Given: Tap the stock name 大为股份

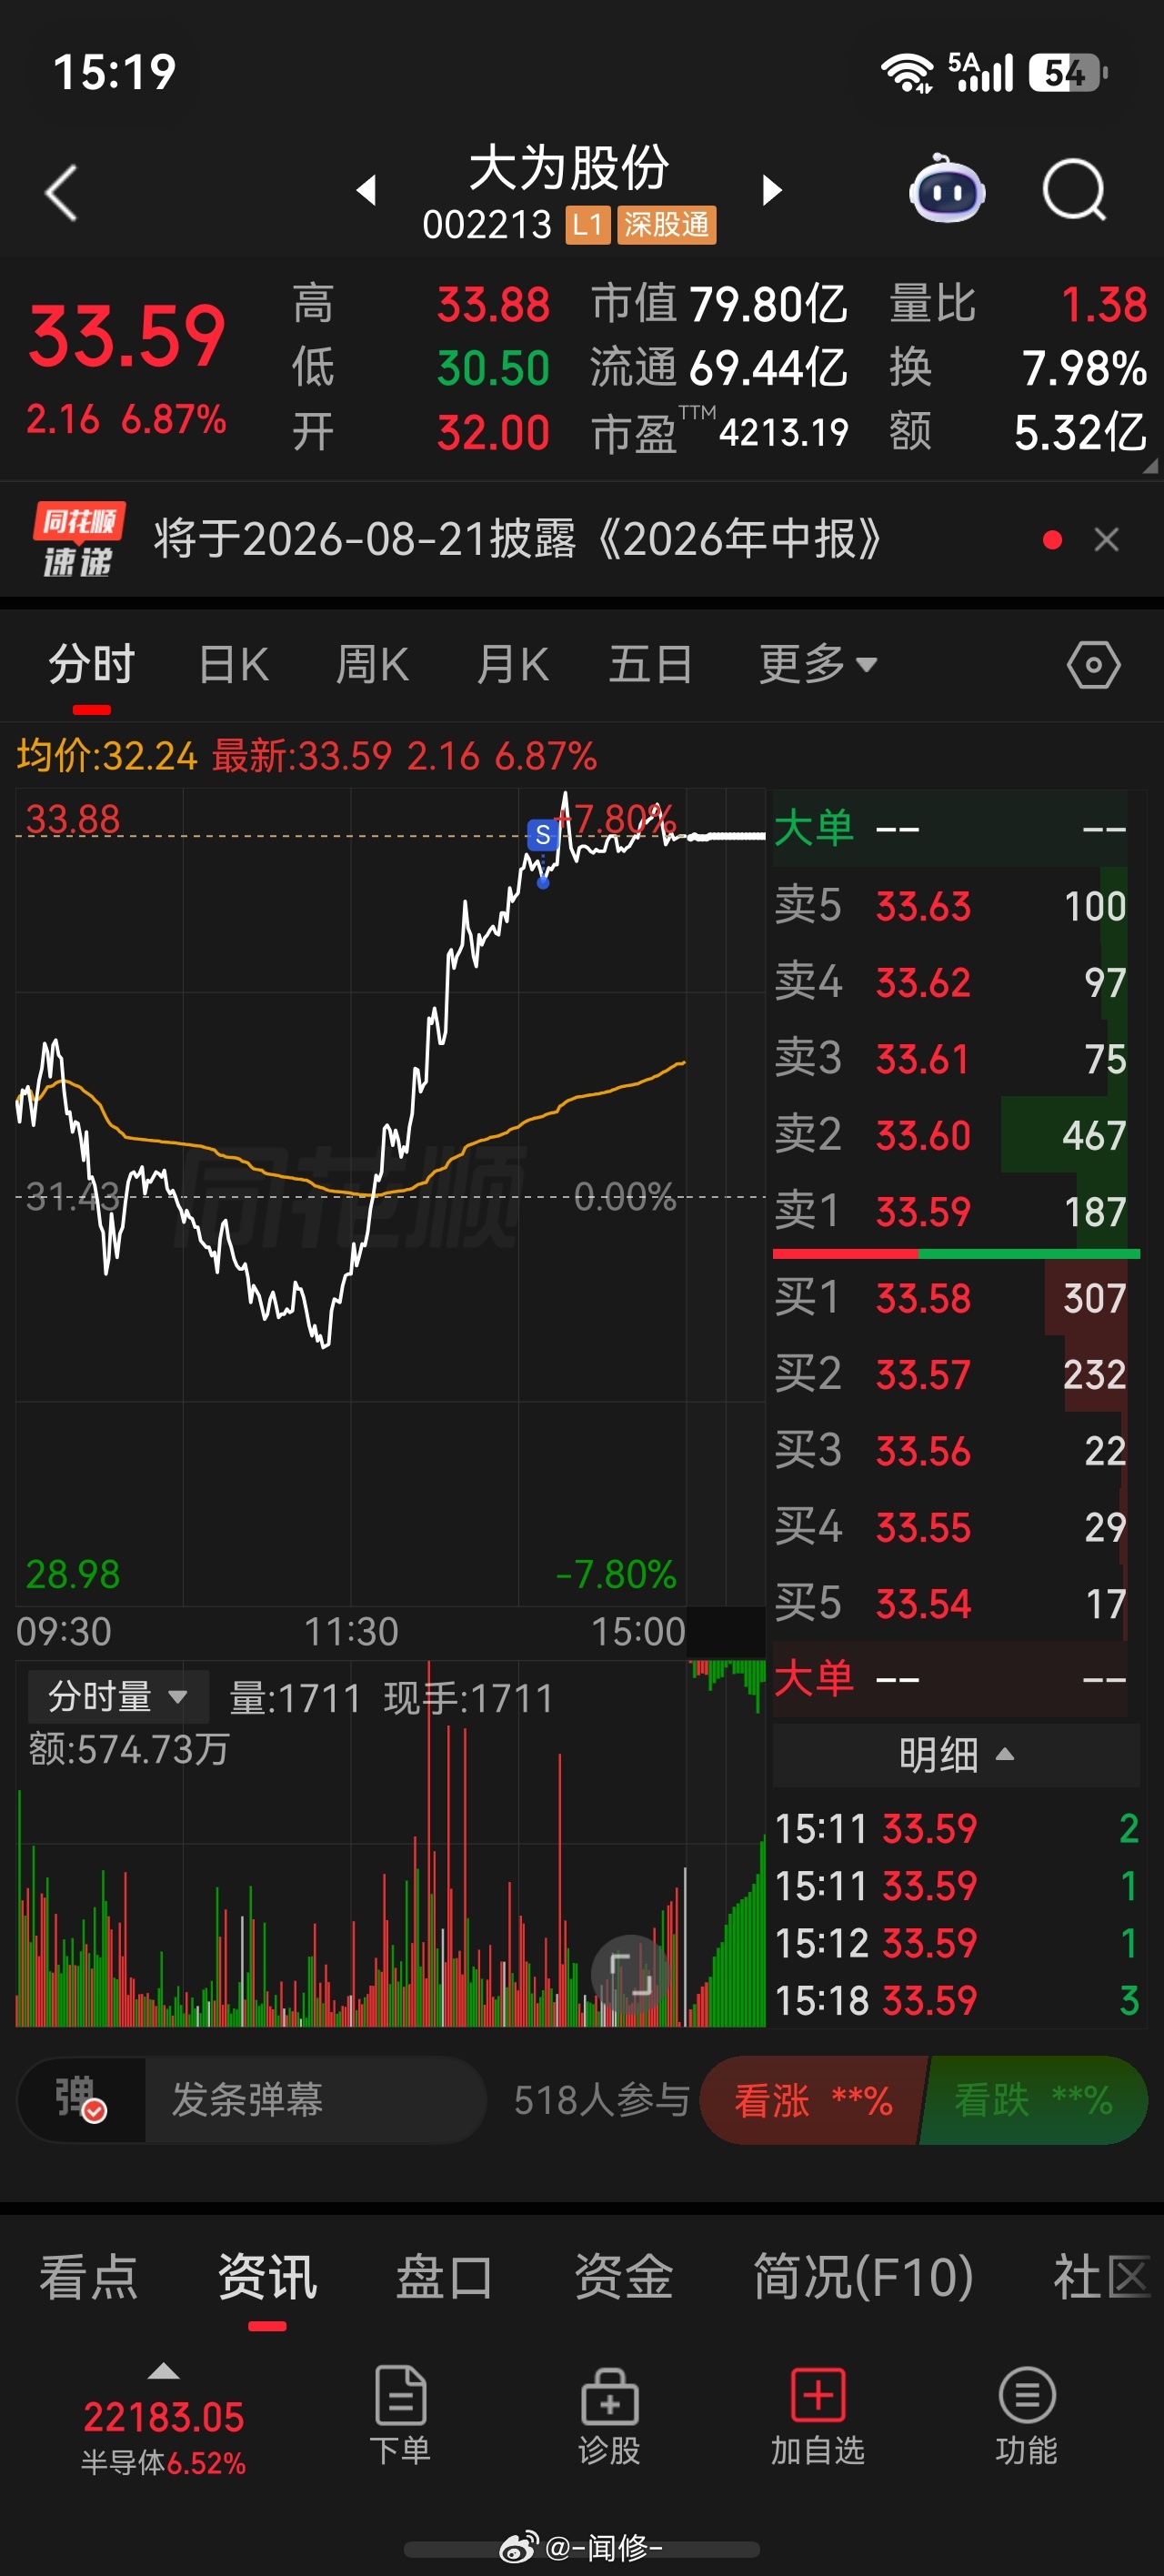Looking at the screenshot, I should pyautogui.click(x=568, y=167).
